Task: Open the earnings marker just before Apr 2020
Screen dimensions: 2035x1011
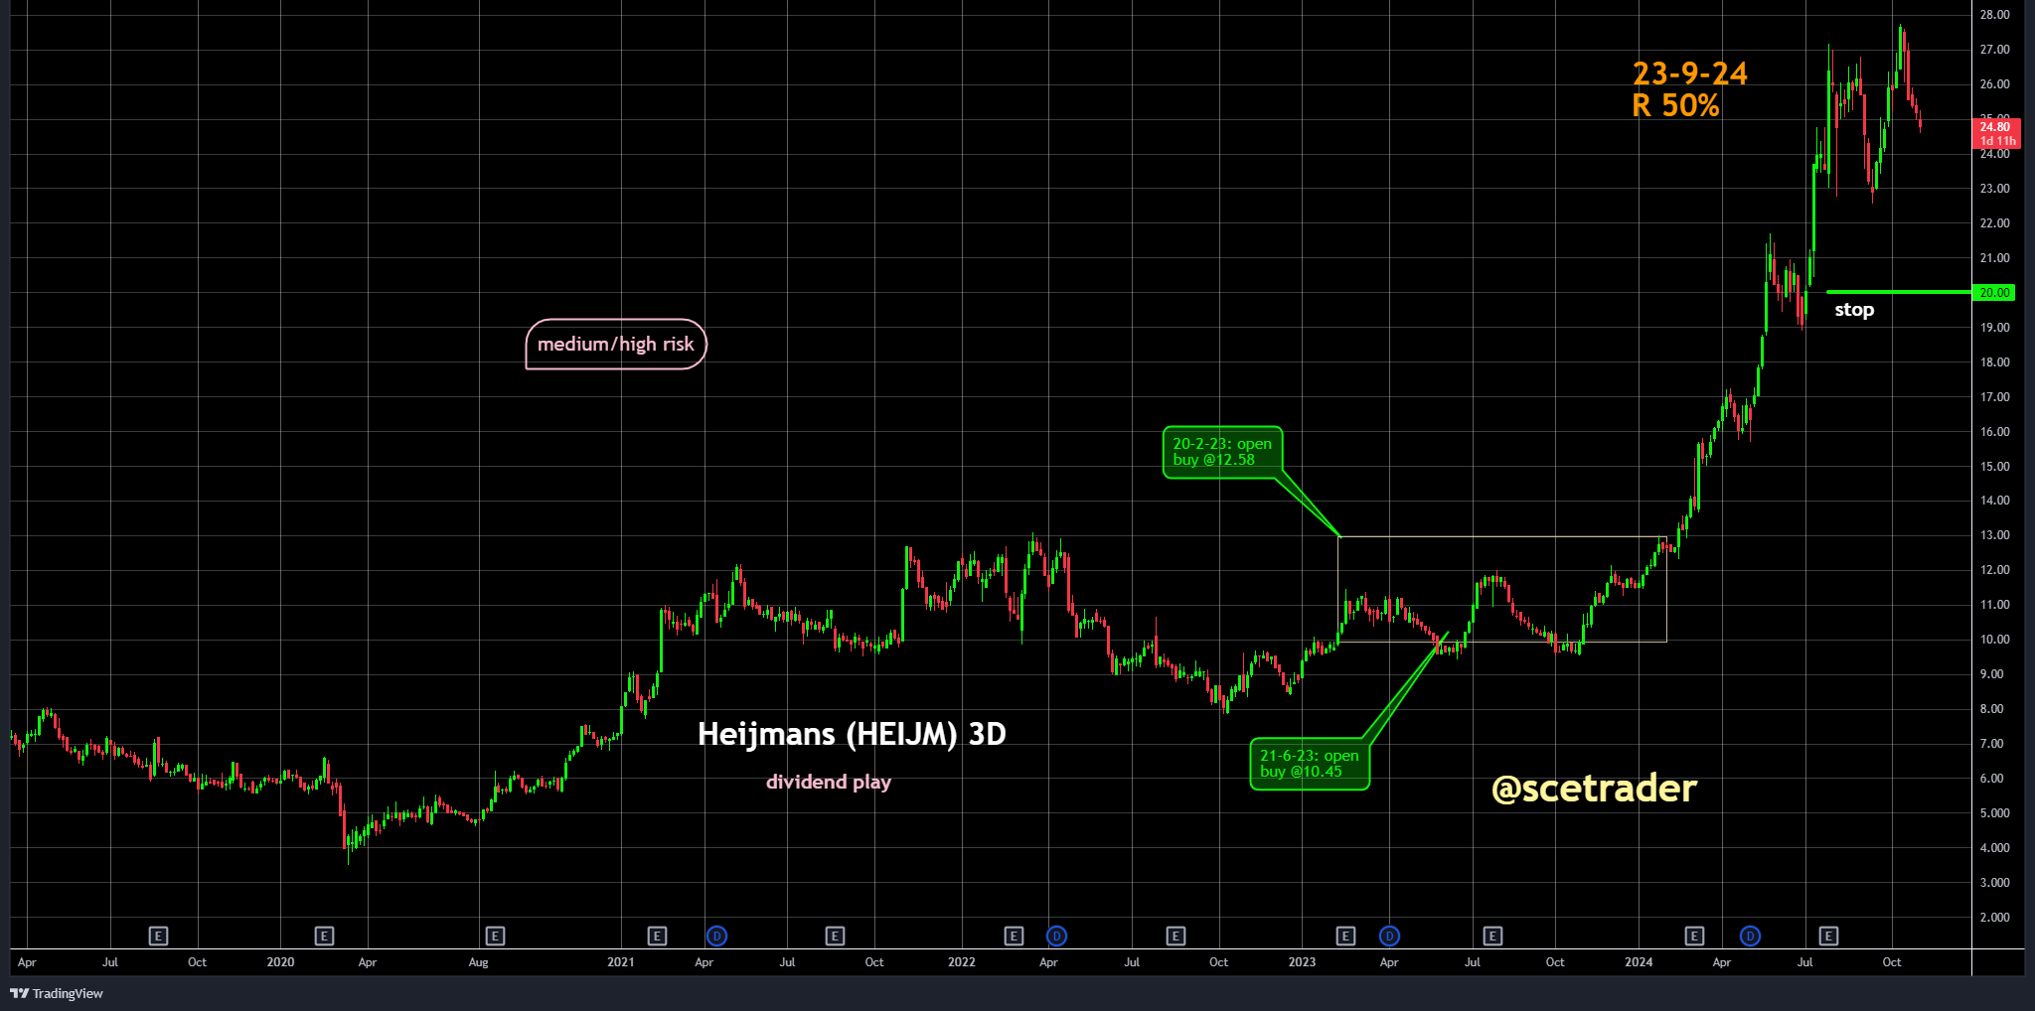Action: coord(324,936)
